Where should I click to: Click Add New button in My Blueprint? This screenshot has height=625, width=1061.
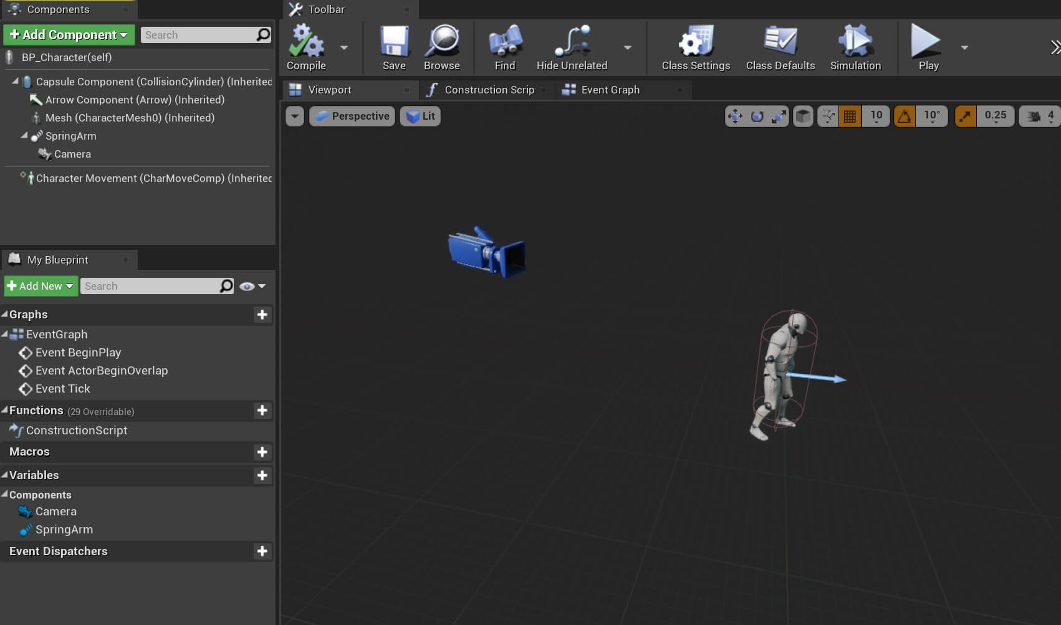point(41,286)
